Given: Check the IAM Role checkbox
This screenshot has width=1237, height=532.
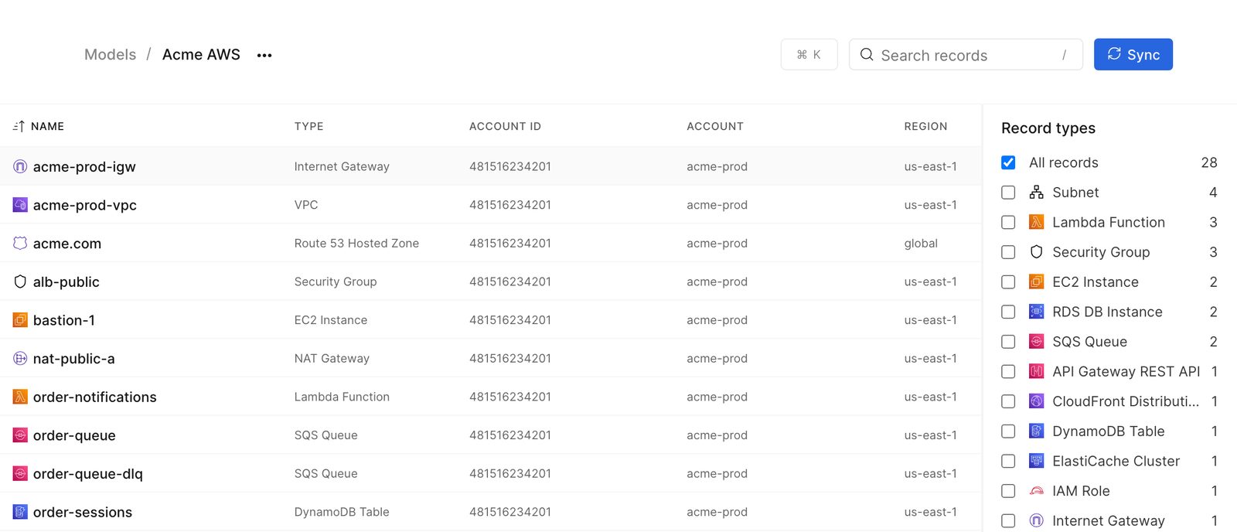Looking at the screenshot, I should (x=1008, y=490).
